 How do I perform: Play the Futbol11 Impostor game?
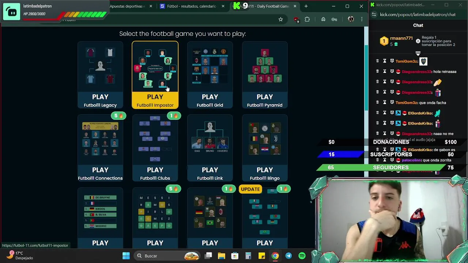click(x=155, y=75)
